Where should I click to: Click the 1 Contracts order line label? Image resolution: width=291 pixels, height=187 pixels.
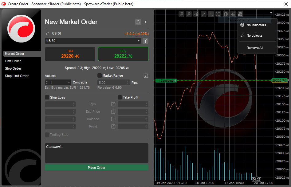(166, 81)
